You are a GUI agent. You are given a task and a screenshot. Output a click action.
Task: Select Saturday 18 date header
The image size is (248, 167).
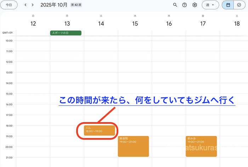coord(237,23)
